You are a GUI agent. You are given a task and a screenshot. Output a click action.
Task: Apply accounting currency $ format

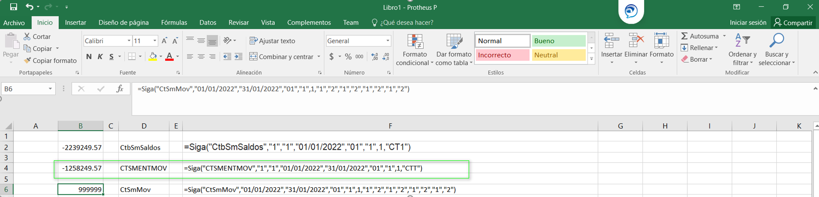(331, 57)
